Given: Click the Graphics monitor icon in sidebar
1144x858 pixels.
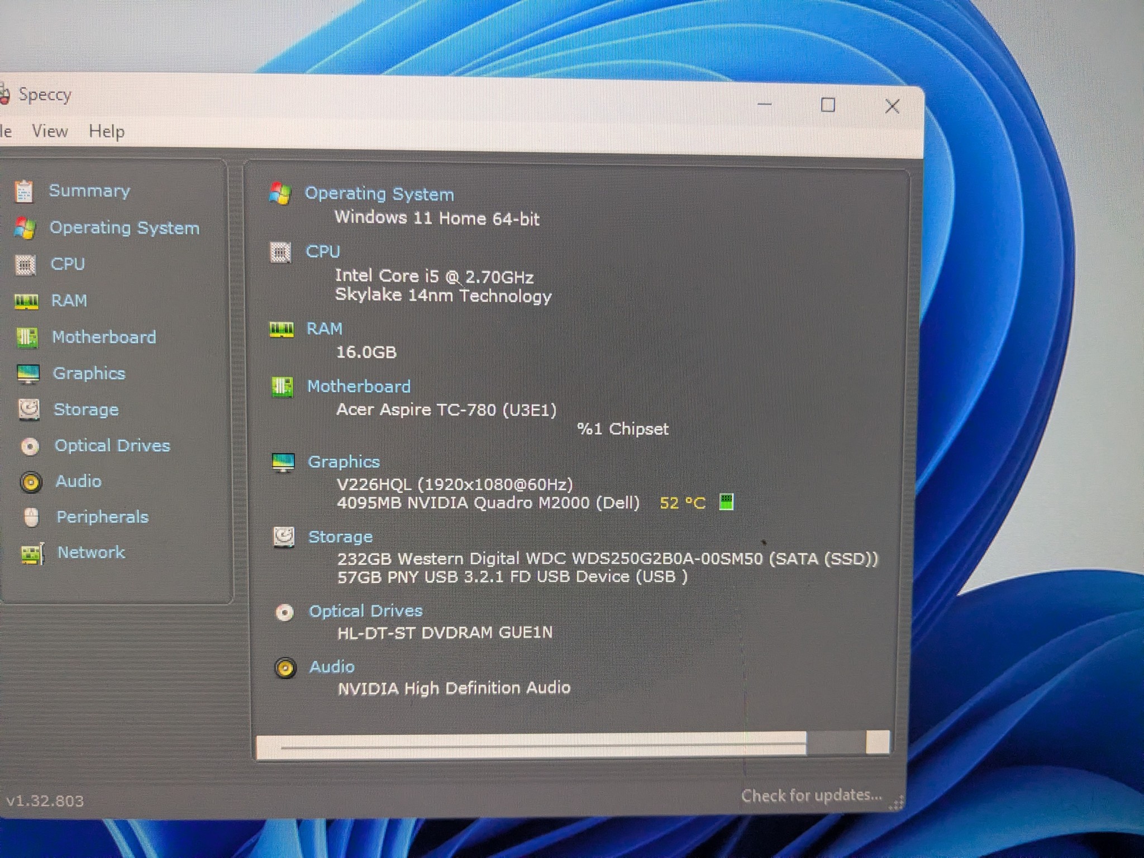Looking at the screenshot, I should click(x=28, y=374).
